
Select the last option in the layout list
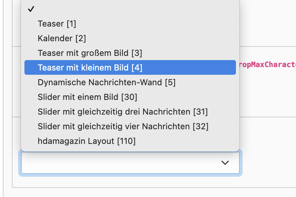point(130,141)
